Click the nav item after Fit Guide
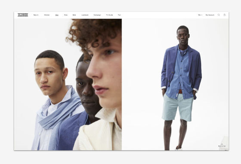The height and width of the screenshot is (164, 241). pos(120,15)
